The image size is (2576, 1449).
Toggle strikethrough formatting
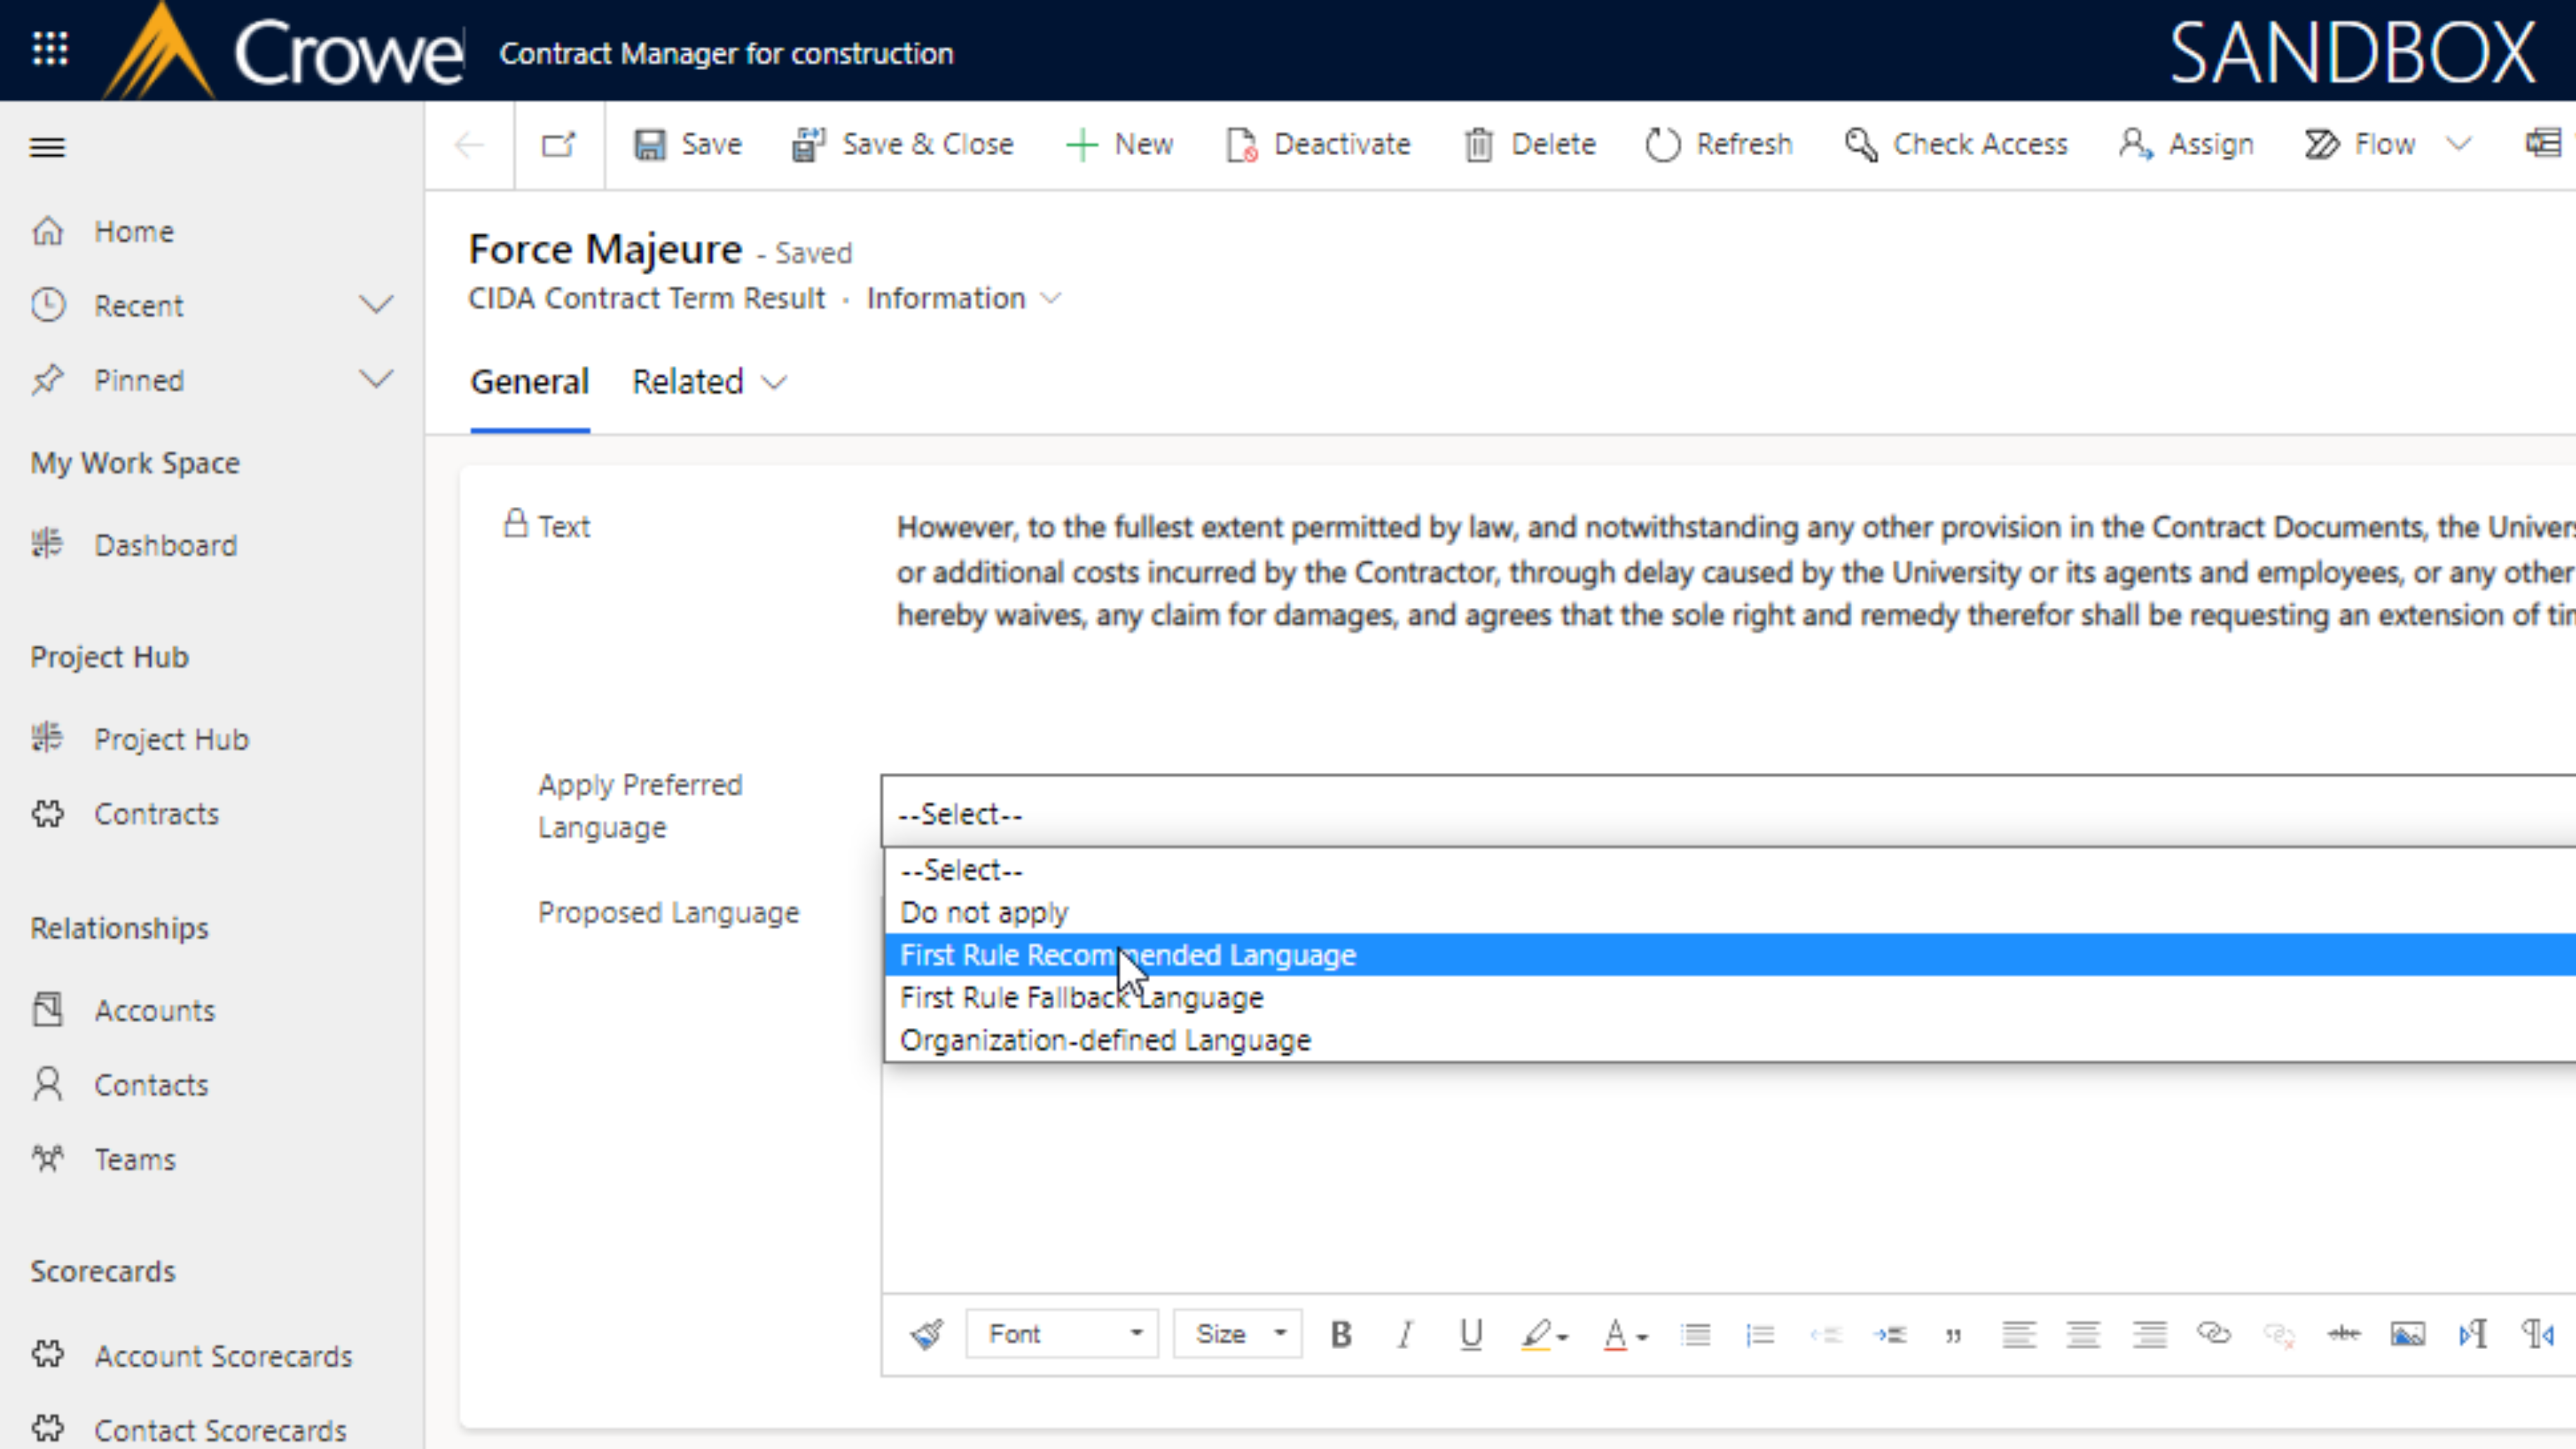click(2343, 1333)
